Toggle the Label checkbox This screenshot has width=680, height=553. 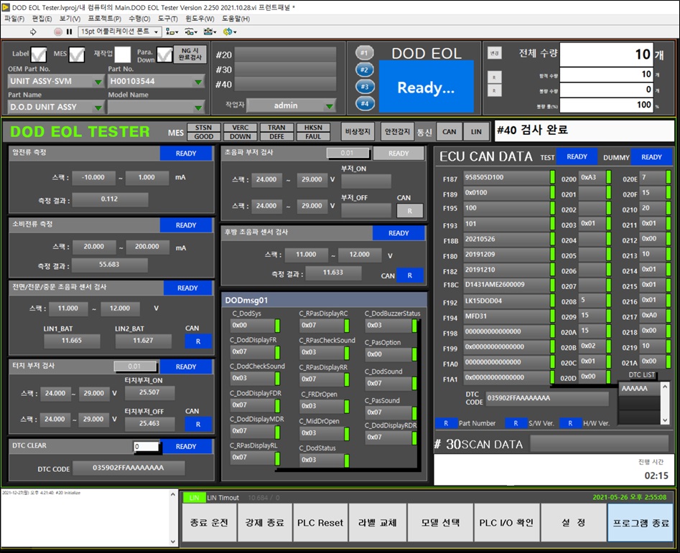pos(39,55)
